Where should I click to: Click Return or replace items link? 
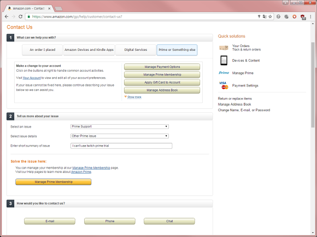234,99
